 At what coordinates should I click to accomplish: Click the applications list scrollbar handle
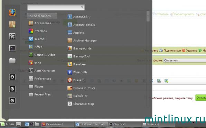pos(148,16)
